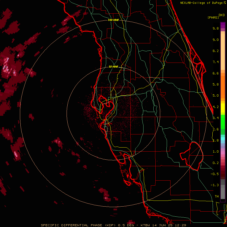Click the 50 NMI range ring label
The width and height of the screenshot is (227, 227).
pyautogui.click(x=113, y=67)
